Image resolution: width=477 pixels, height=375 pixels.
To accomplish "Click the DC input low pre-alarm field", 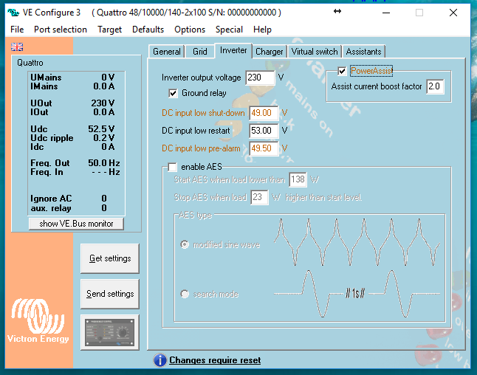I will click(264, 148).
